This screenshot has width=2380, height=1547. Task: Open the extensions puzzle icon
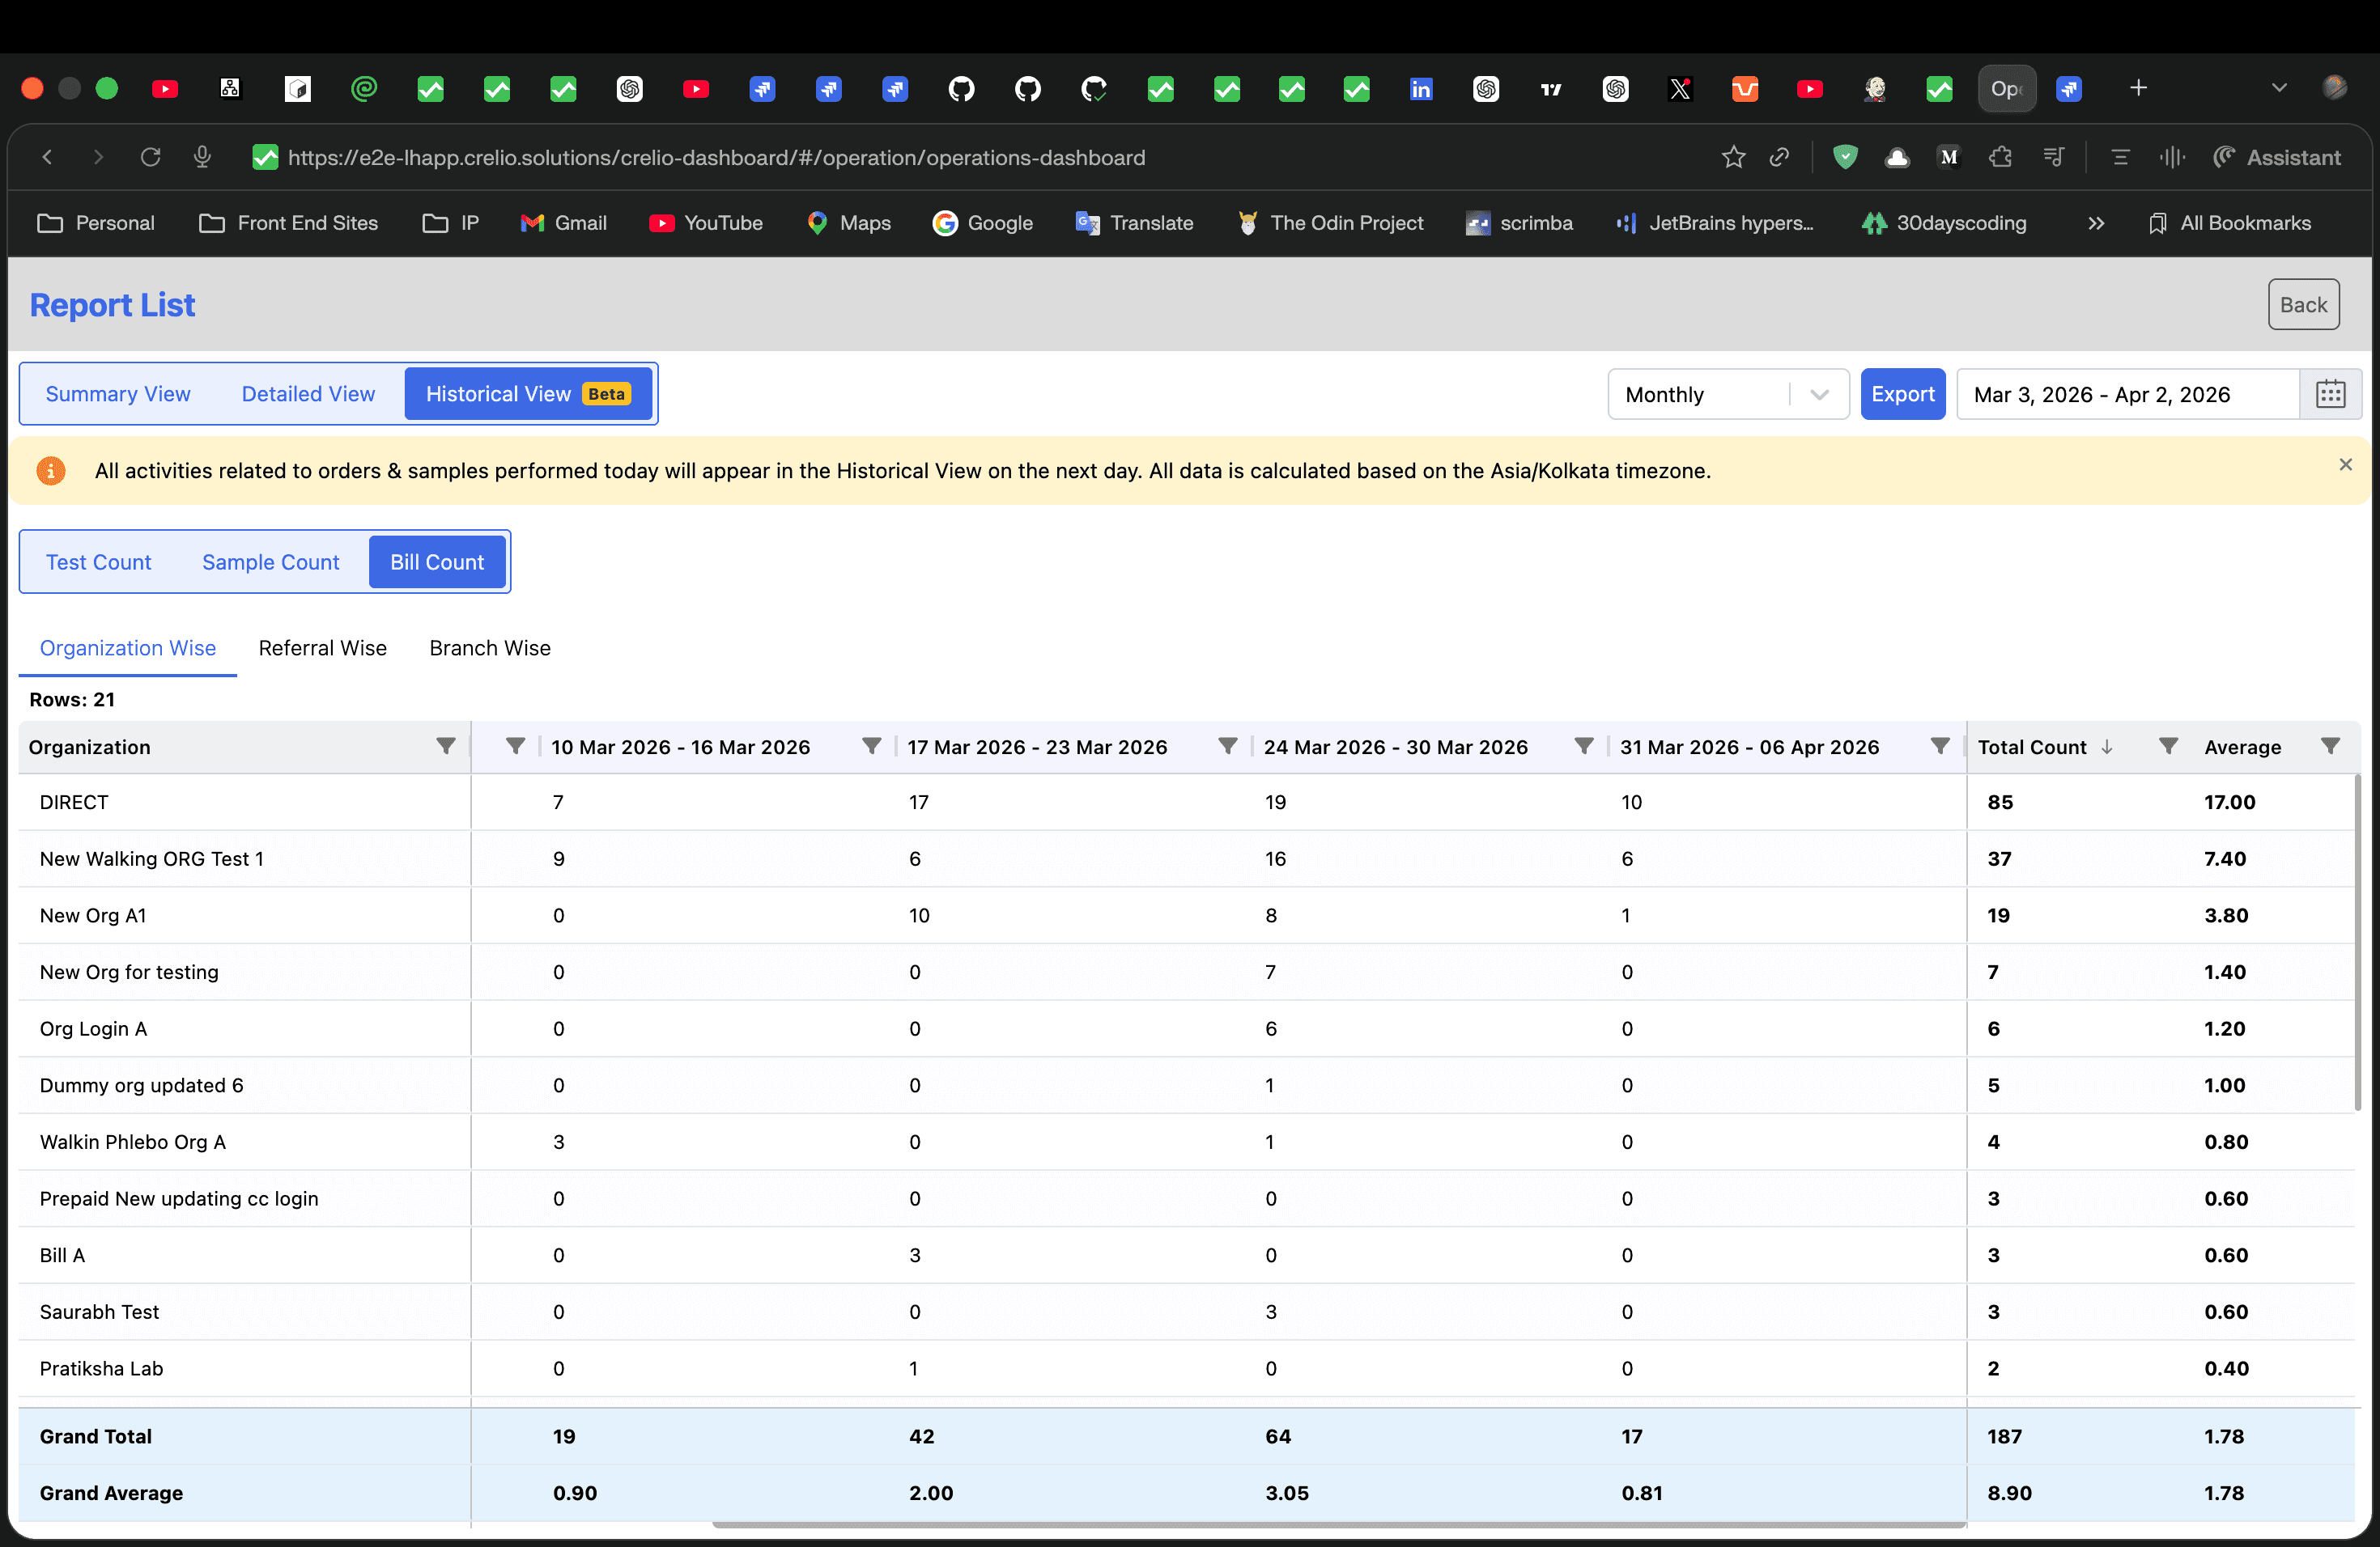click(2000, 157)
